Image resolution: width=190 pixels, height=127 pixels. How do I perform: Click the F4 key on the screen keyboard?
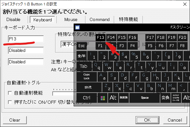point(132,46)
